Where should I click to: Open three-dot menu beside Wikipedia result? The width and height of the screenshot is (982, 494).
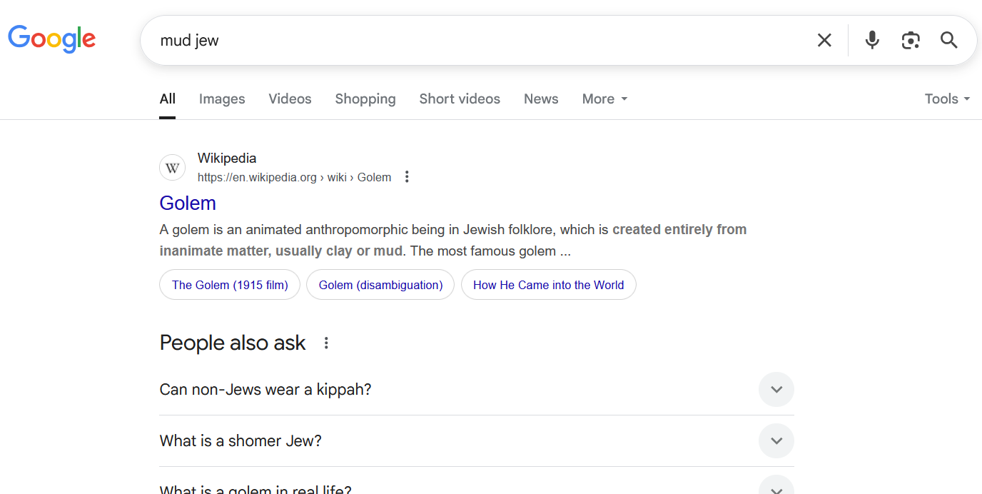coord(407,177)
